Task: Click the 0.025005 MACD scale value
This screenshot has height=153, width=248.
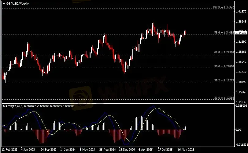Action: (x=241, y=106)
